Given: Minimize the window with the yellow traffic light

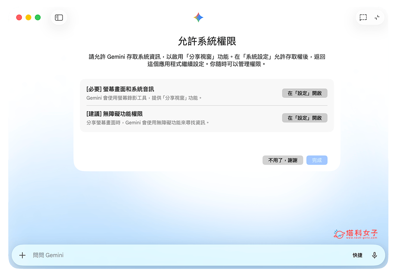Looking at the screenshot, I should (28, 17).
